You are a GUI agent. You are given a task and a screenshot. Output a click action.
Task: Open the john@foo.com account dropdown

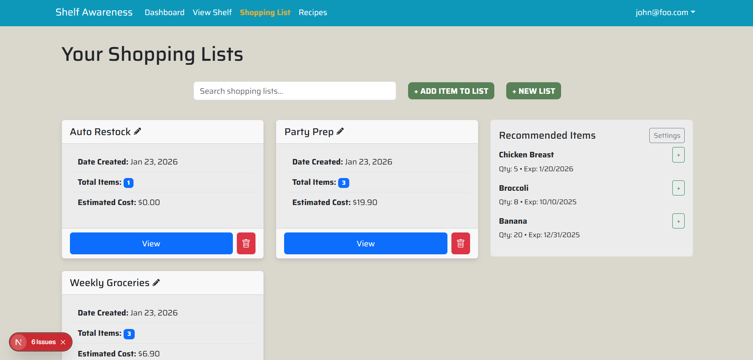coord(665,12)
